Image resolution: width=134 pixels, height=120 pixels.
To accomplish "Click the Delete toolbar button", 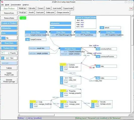I will (48, 8).
